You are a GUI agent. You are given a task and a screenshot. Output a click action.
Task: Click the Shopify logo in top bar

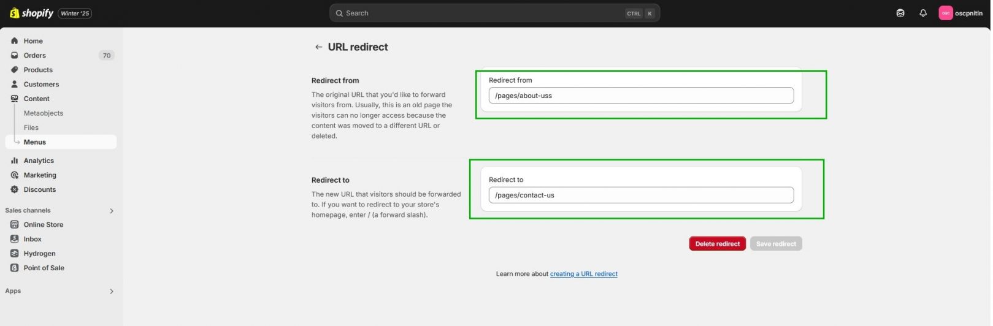tap(32, 13)
